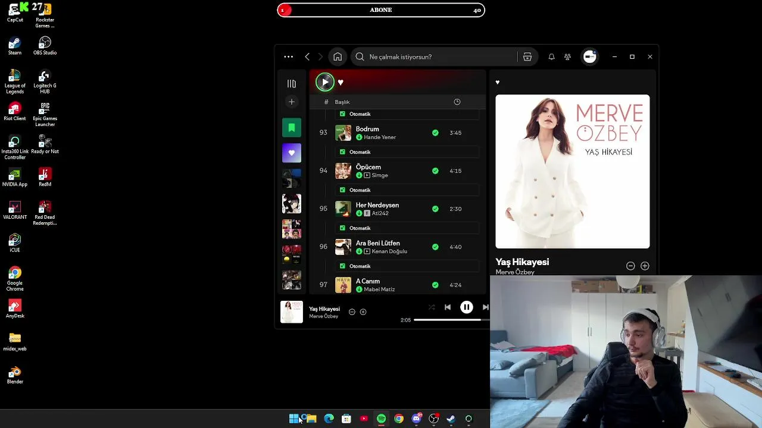The width and height of the screenshot is (762, 428).
Task: Select the song Ara Beni Lütfen
Action: click(378, 243)
